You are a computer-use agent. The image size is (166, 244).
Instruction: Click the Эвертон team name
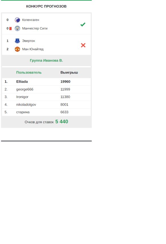(28, 41)
